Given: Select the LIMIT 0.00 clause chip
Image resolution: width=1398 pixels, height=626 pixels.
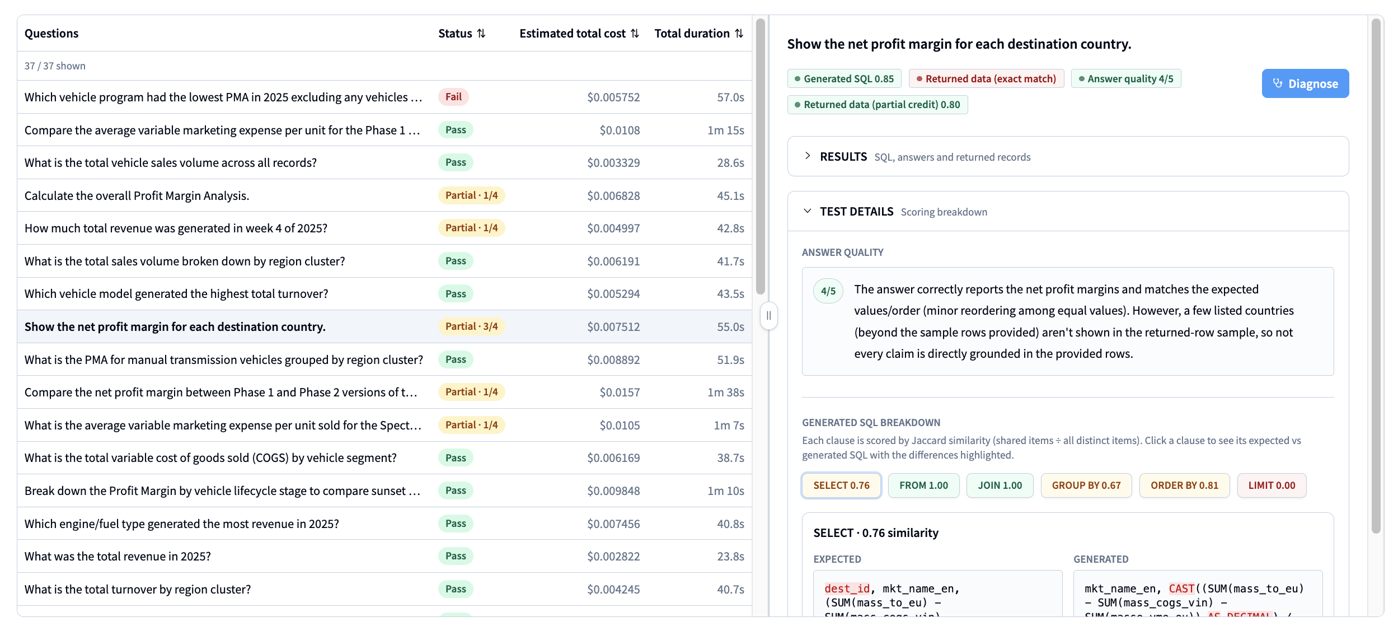Looking at the screenshot, I should [x=1272, y=485].
